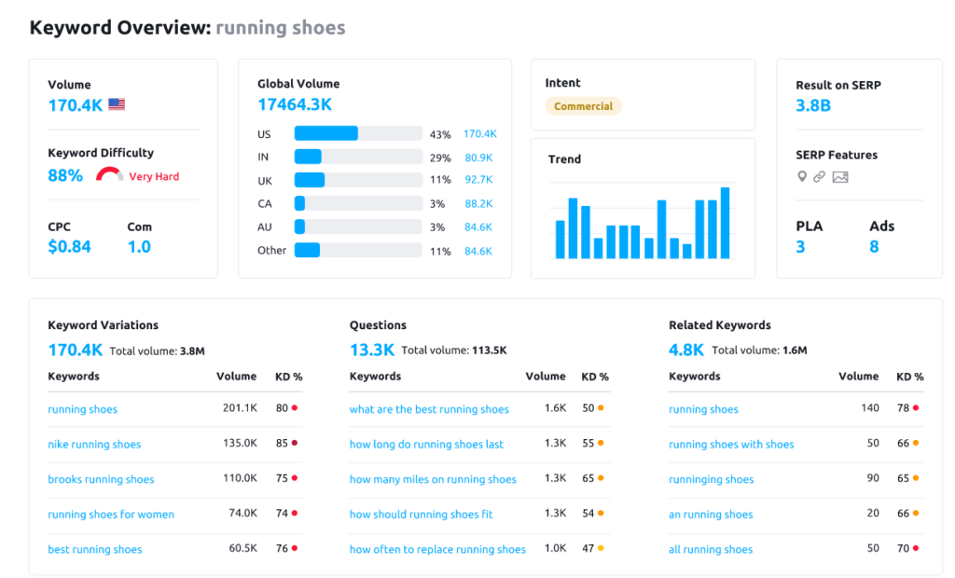The height and width of the screenshot is (578, 955).
Task: Open 'how many miles on running shoes' question
Action: 433,479
